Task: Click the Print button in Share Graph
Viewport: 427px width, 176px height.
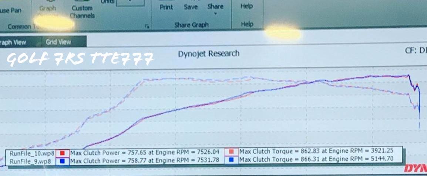Action: click(167, 7)
